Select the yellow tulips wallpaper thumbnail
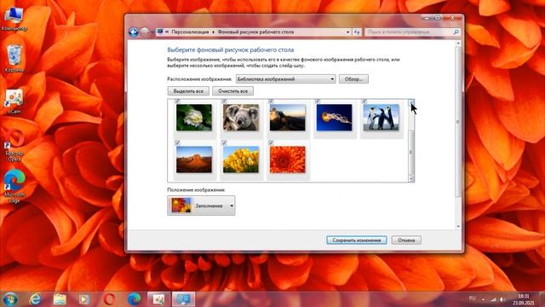Image resolution: width=545 pixels, height=307 pixels. 241,159
